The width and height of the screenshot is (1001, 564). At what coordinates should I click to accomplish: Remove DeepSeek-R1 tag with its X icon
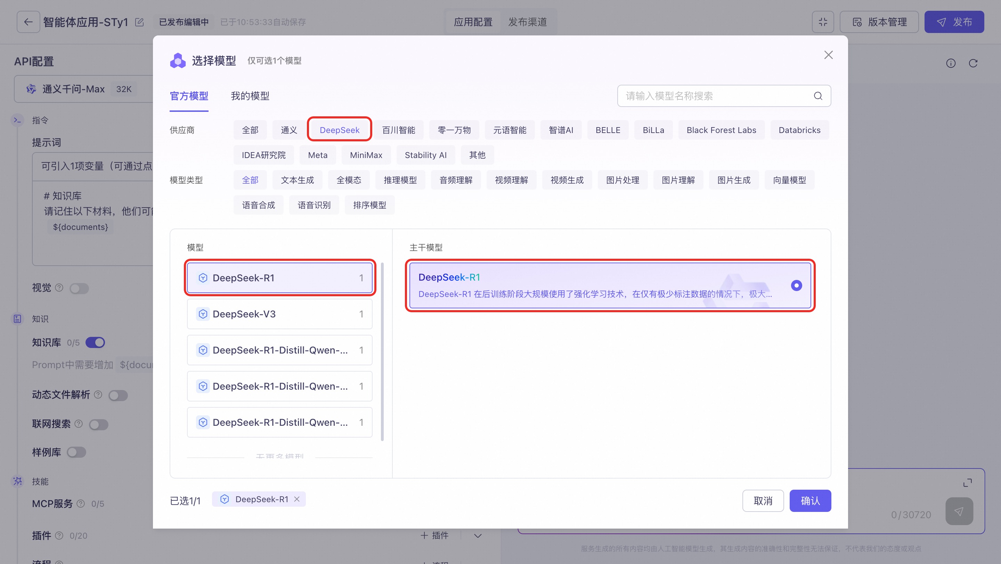coord(297,499)
